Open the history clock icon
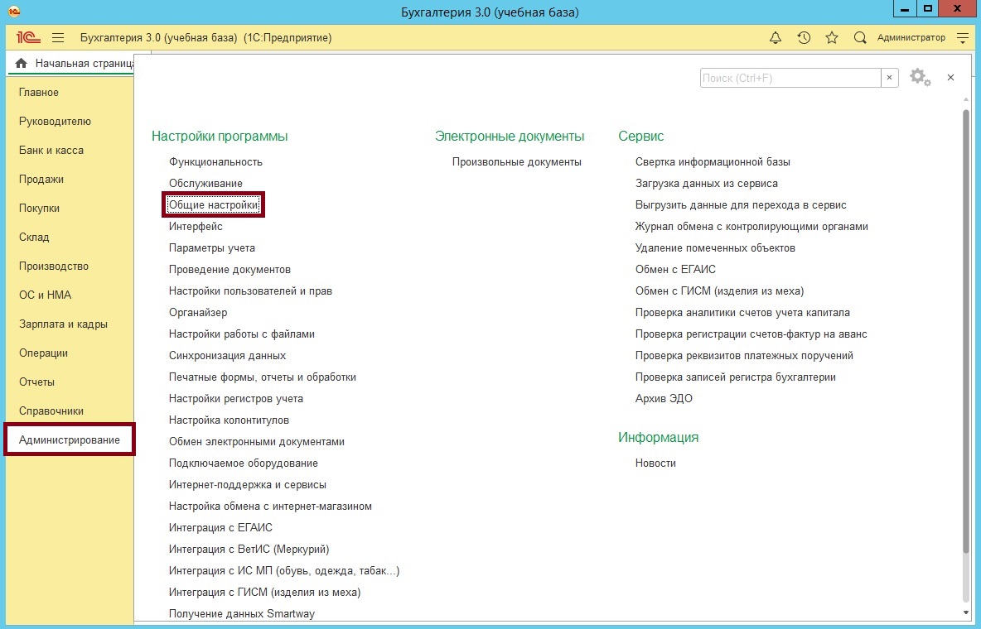981x629 pixels. pos(804,38)
